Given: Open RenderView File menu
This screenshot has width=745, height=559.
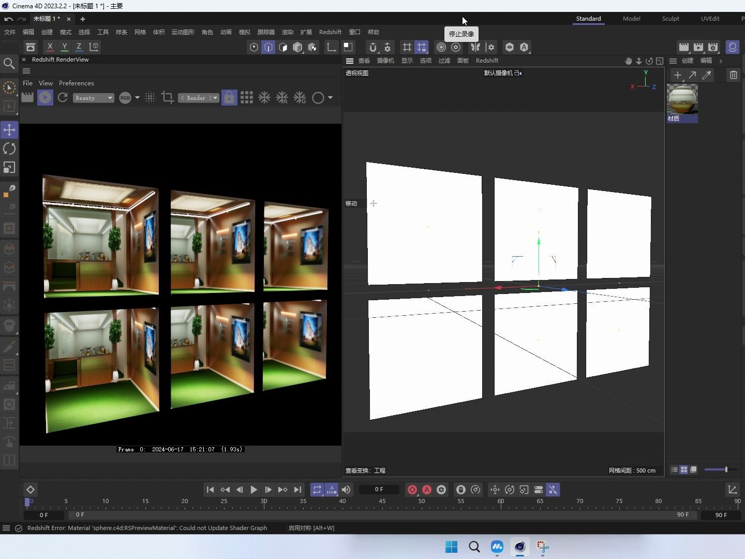Looking at the screenshot, I should [x=27, y=83].
